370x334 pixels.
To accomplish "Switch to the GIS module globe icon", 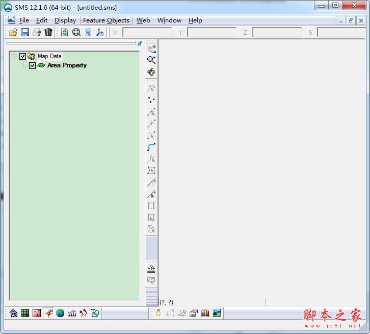I will tap(60, 313).
